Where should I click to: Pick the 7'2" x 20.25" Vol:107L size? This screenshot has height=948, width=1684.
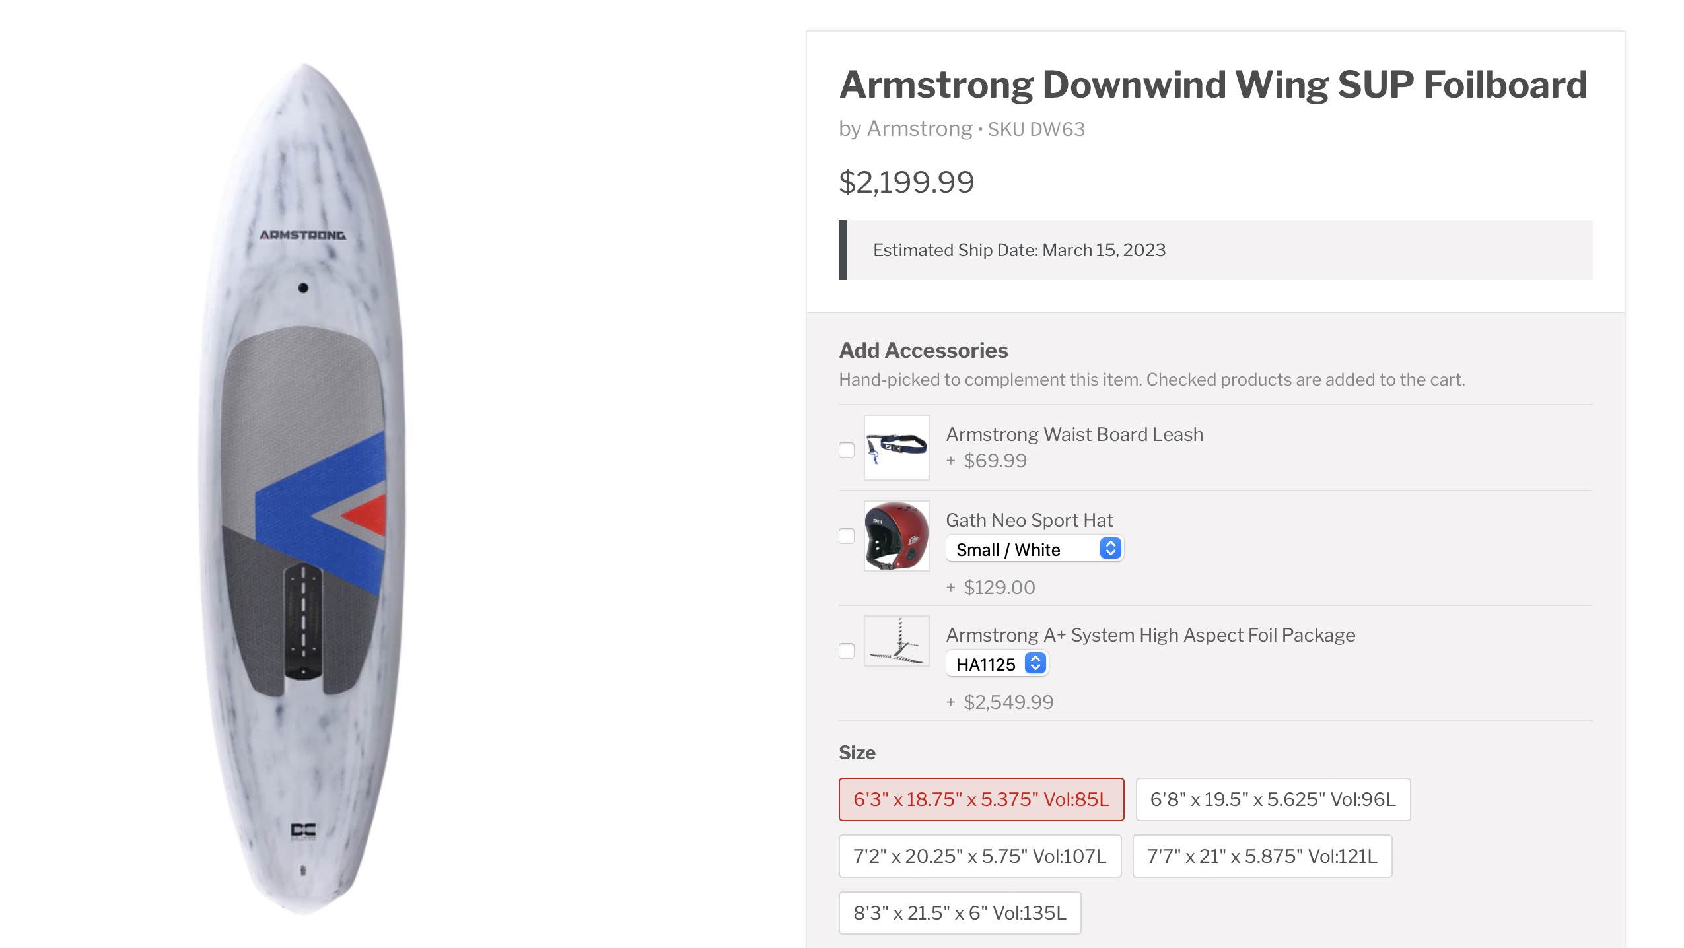979,856
